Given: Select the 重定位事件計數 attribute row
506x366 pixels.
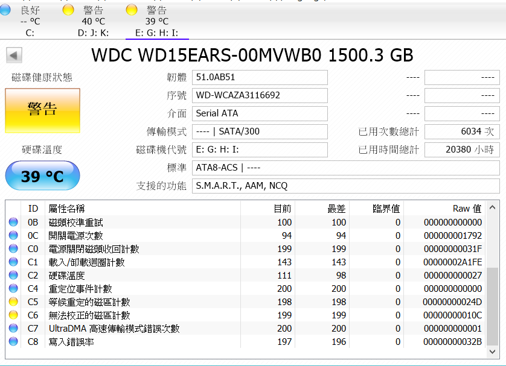Looking at the screenshot, I should tap(246, 288).
